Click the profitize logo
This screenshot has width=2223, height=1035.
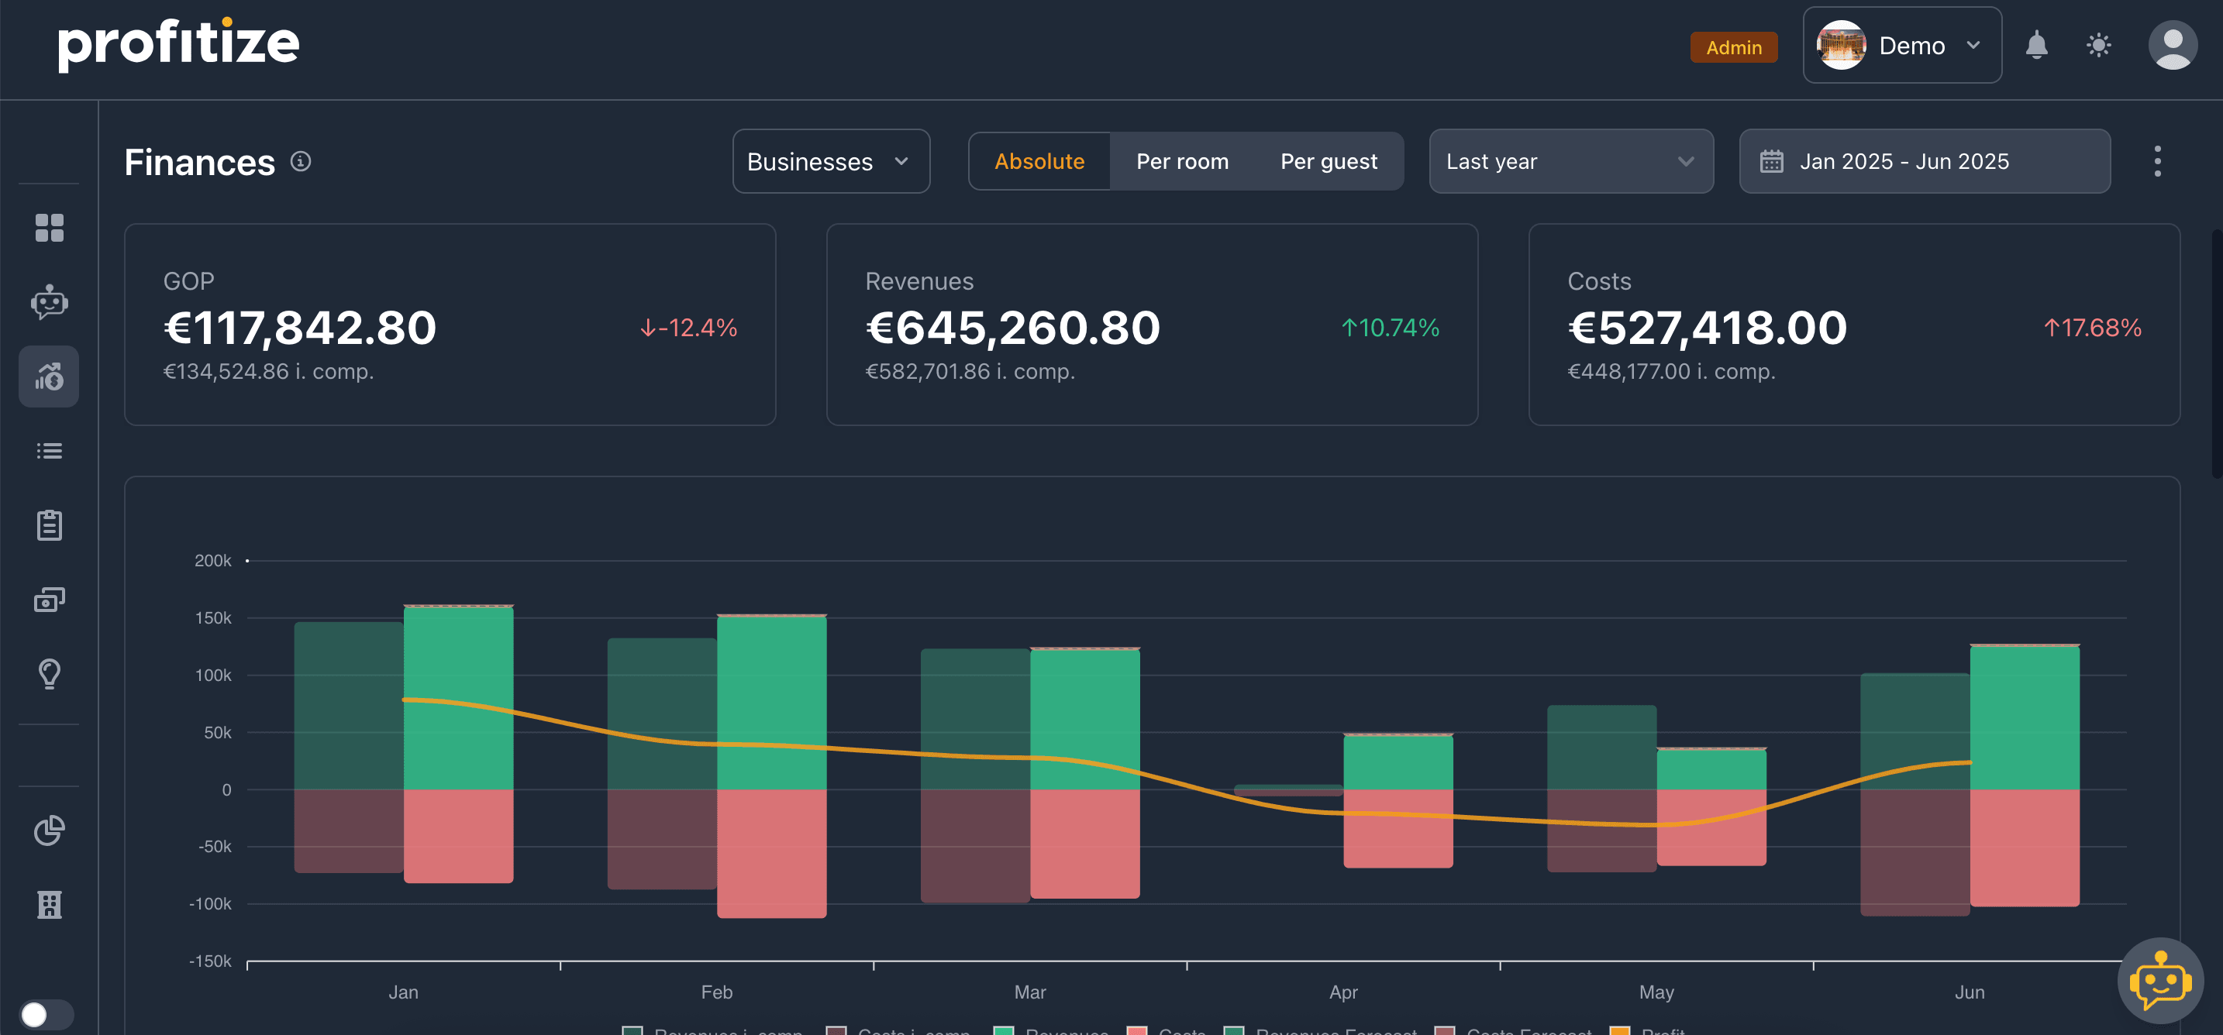[x=178, y=45]
